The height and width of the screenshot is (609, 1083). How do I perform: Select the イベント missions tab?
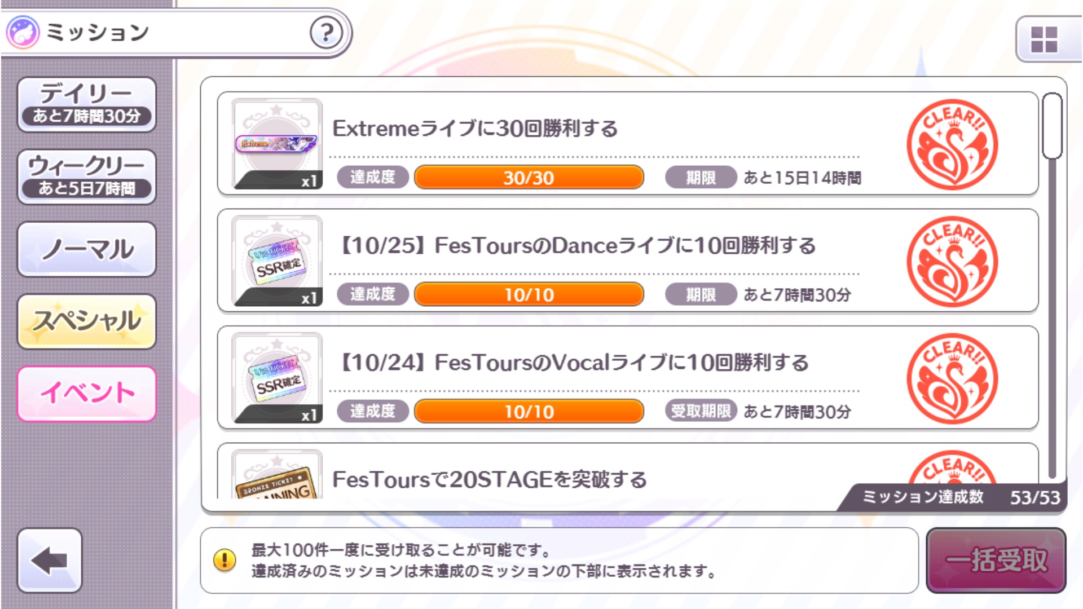87,394
